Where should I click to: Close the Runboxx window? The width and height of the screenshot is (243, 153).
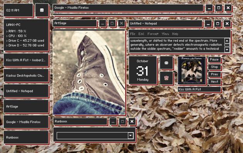tap(132, 121)
